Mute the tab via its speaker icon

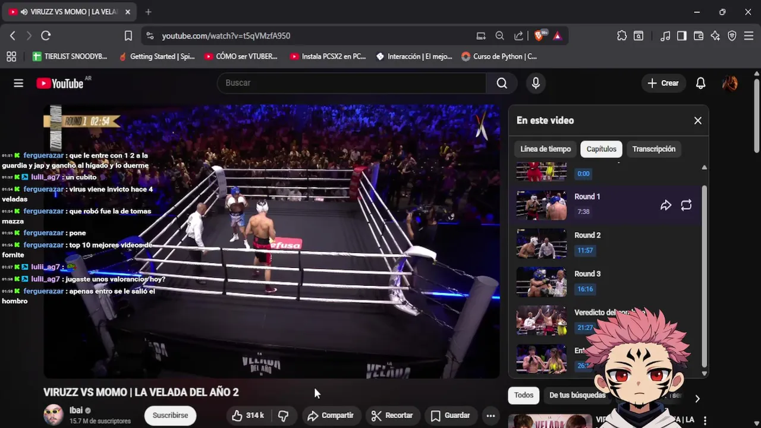point(24,12)
